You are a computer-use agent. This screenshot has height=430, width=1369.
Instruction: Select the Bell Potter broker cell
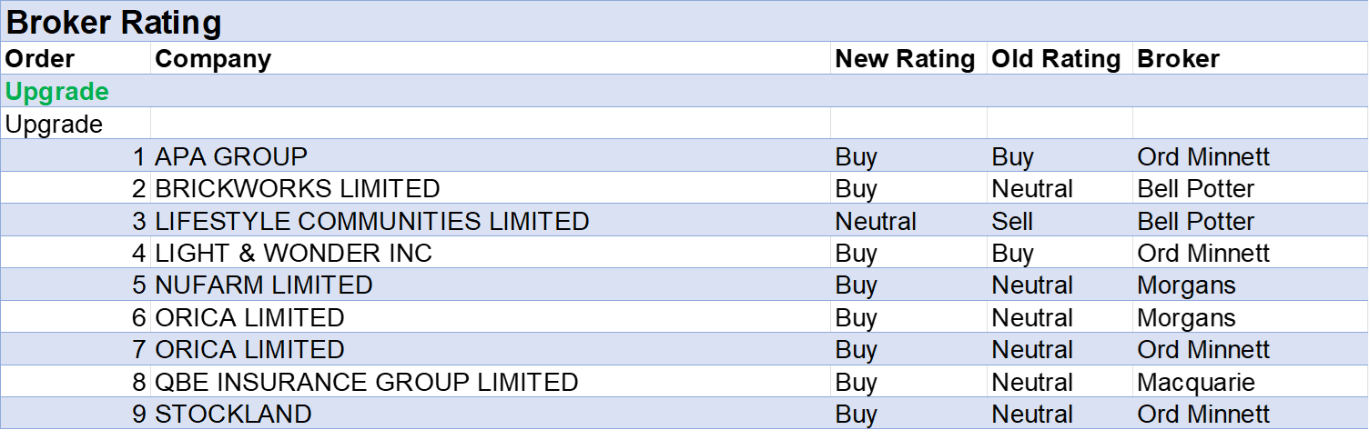click(1195, 221)
